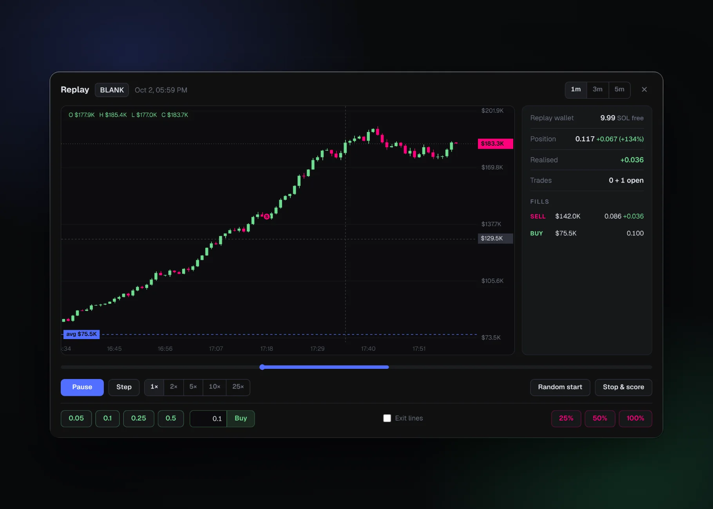Set playback speed to 2×
This screenshot has height=509, width=713.
point(174,387)
